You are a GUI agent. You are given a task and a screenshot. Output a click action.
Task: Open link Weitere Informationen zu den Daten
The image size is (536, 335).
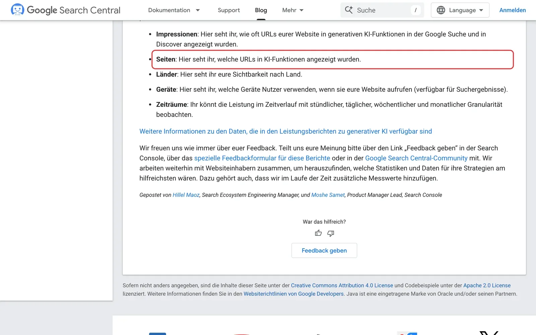pyautogui.click(x=286, y=131)
